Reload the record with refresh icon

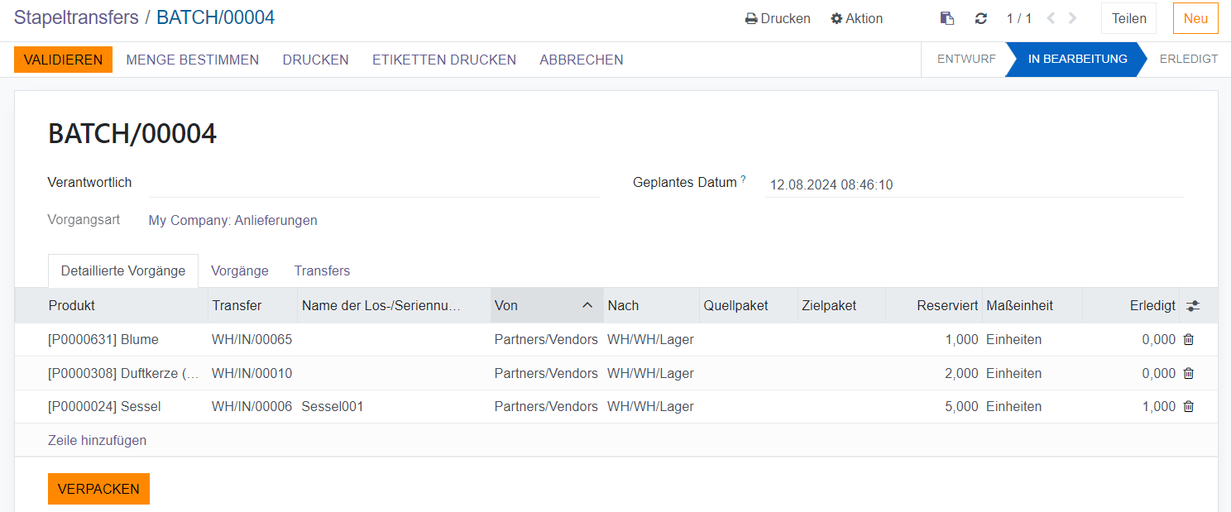[x=981, y=18]
